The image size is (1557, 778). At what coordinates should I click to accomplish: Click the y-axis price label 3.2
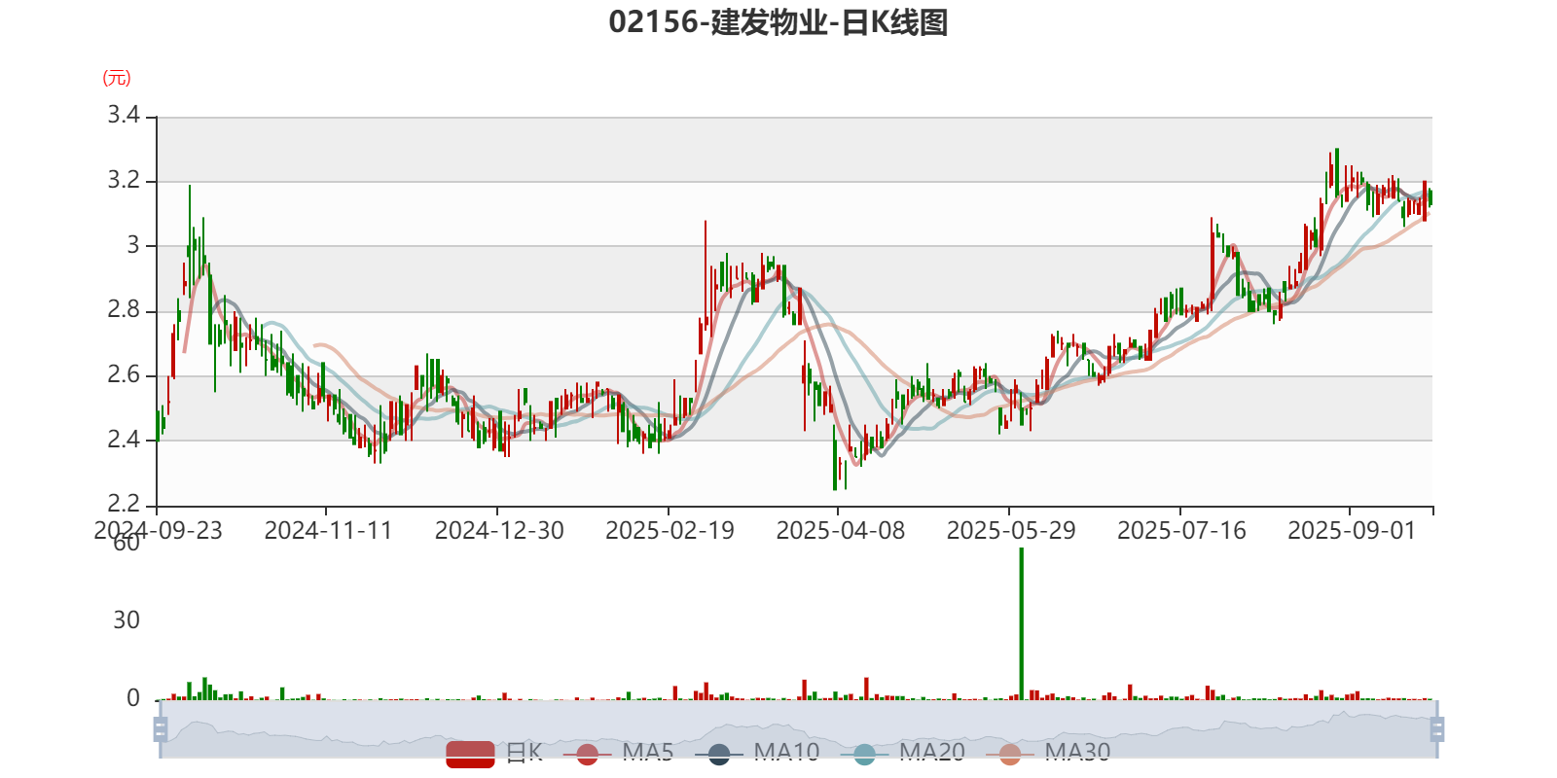[124, 181]
